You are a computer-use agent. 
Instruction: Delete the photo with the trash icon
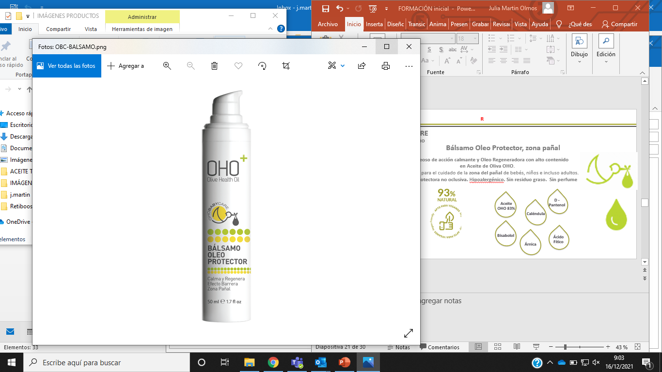point(215,66)
